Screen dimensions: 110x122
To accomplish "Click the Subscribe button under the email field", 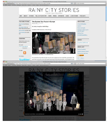I will pos(25,48).
